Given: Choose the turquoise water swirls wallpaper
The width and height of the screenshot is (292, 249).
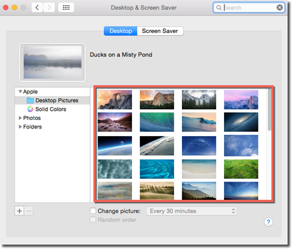Looking at the screenshot, I should (157, 169).
